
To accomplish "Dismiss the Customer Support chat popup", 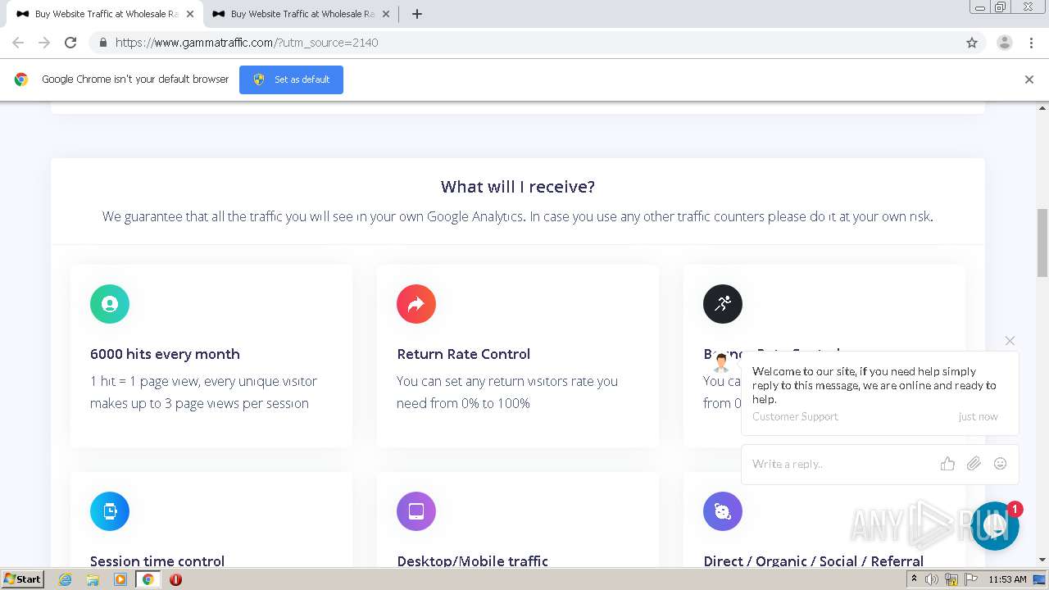I will (x=1010, y=340).
